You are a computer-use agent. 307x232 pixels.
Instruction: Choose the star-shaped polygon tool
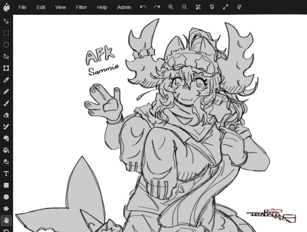coord(6,209)
